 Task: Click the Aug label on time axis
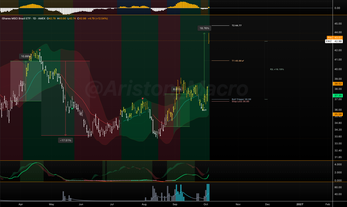coord(144,204)
